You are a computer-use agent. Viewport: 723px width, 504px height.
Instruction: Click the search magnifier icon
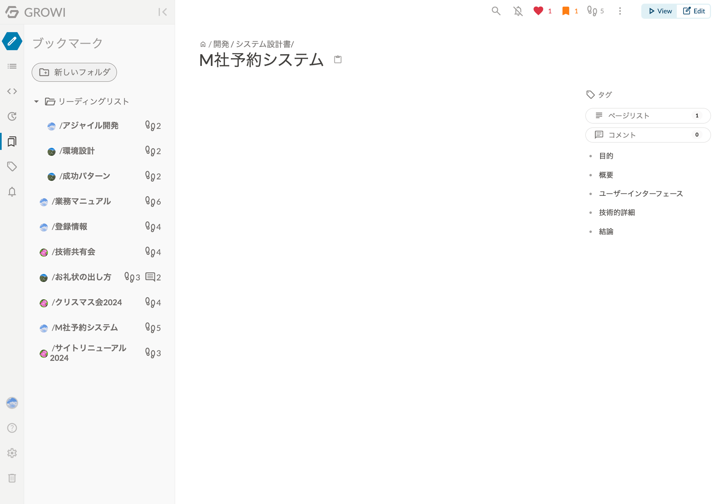pos(496,11)
